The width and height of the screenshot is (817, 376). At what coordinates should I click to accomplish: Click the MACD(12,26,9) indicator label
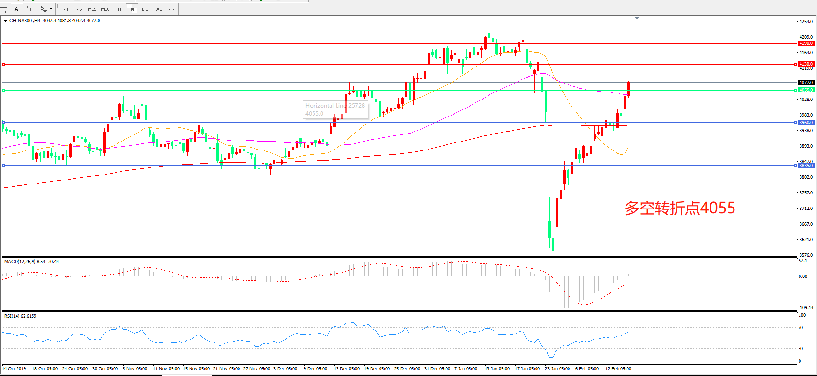click(19, 262)
